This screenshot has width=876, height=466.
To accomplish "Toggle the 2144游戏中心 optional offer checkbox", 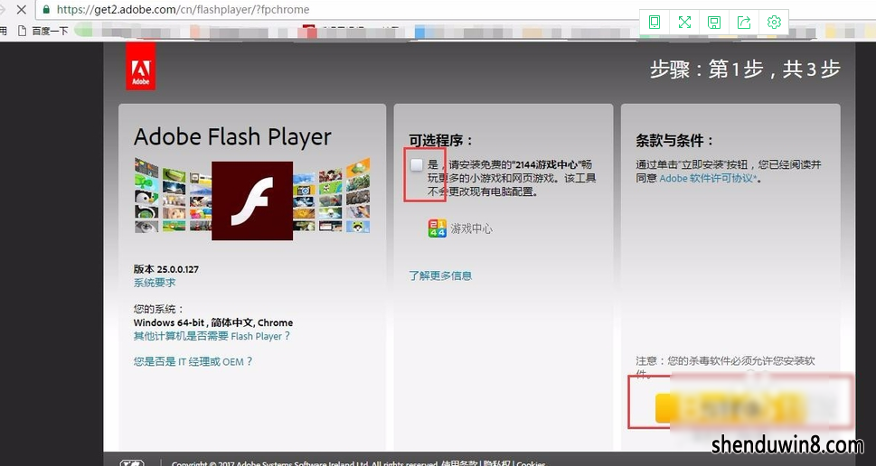I will 416,164.
